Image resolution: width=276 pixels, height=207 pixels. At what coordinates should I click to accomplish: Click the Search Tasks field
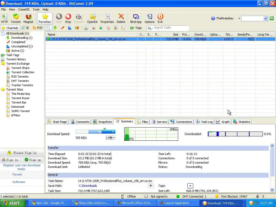point(171,28)
